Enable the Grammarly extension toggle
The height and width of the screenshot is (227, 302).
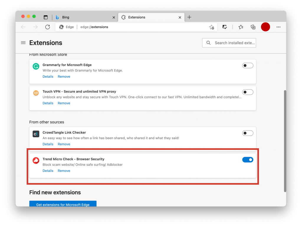(x=248, y=66)
